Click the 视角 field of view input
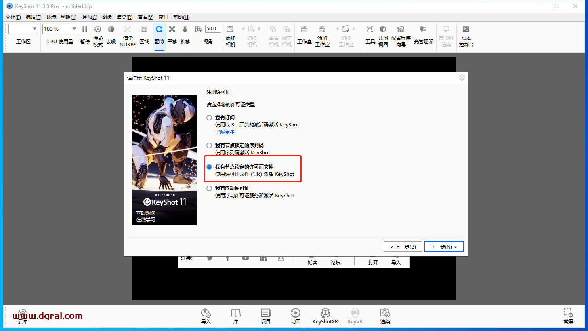Image resolution: width=588 pixels, height=331 pixels. (212, 29)
